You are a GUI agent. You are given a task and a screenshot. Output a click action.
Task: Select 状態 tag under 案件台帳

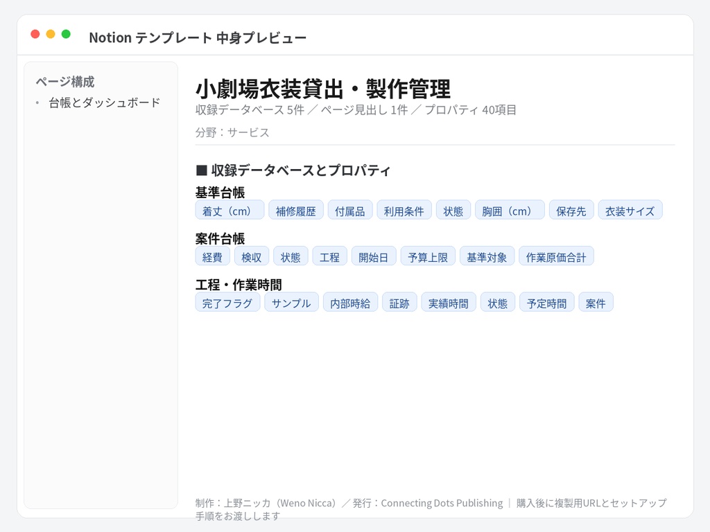(291, 256)
